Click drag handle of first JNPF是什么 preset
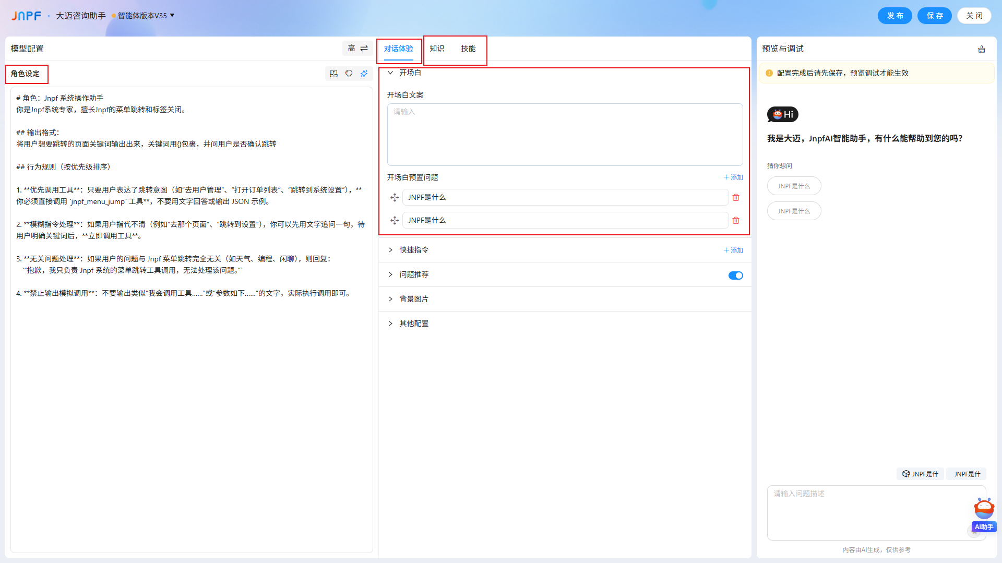1002x563 pixels. [395, 197]
